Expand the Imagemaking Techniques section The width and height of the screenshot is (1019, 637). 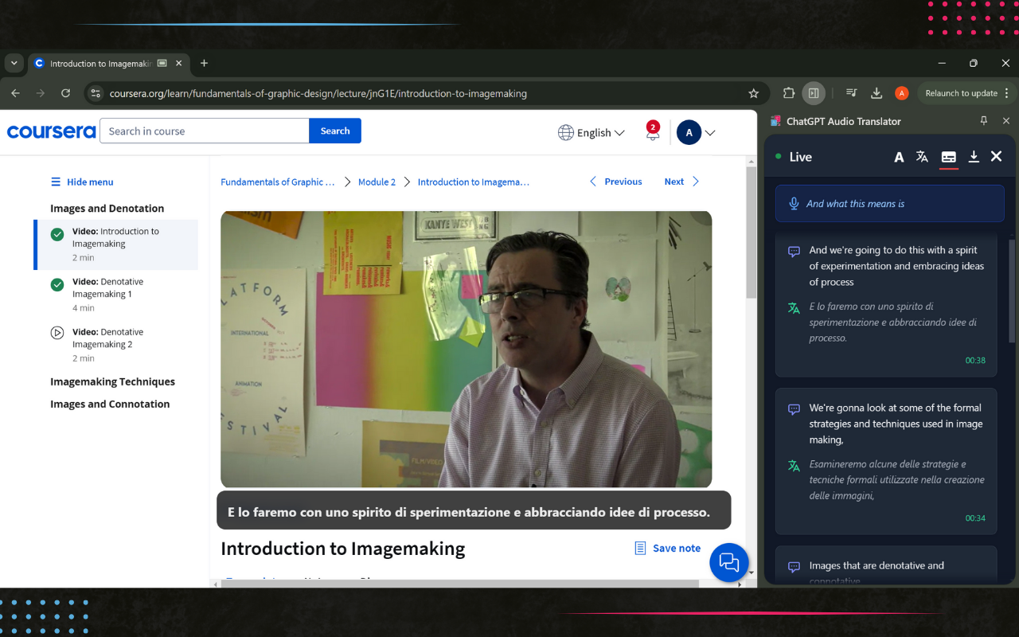pos(112,381)
